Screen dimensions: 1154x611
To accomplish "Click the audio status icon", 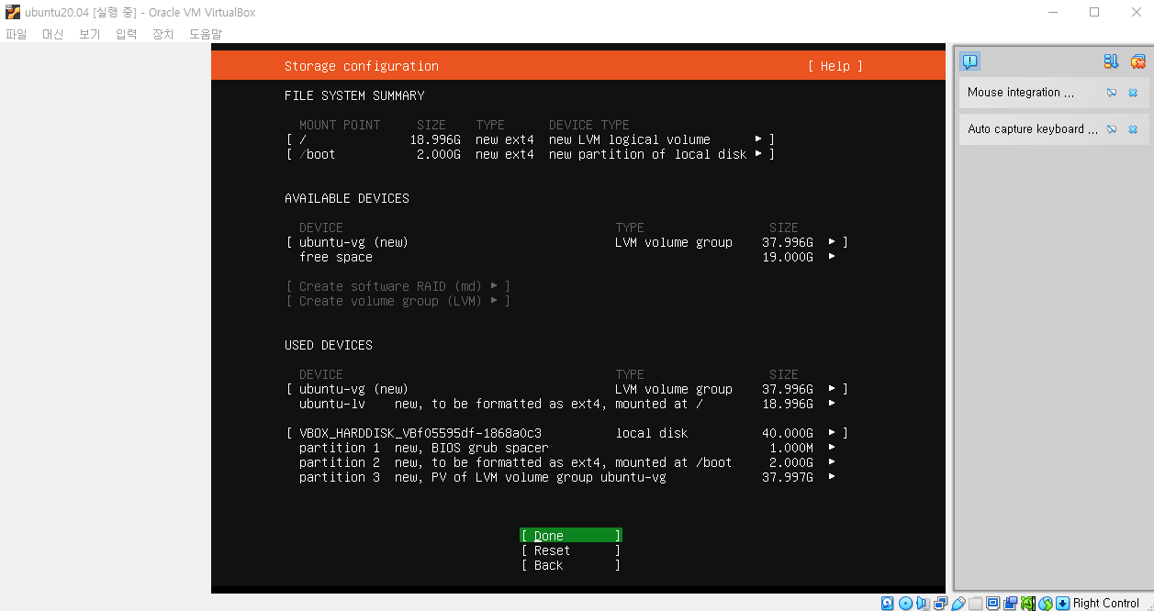I will pyautogui.click(x=922, y=603).
